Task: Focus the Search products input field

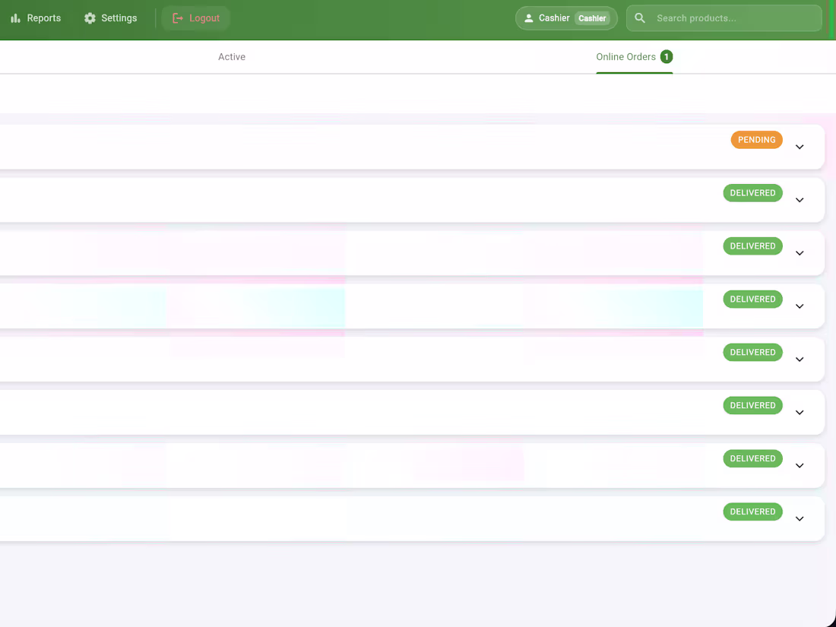Action: click(724, 18)
